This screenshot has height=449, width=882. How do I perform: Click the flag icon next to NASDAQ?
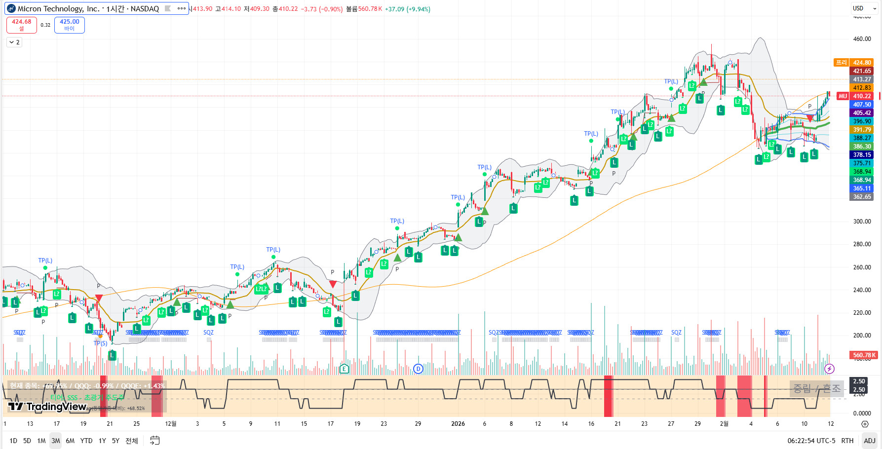click(168, 8)
